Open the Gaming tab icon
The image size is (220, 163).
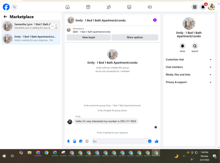pos(150,7)
